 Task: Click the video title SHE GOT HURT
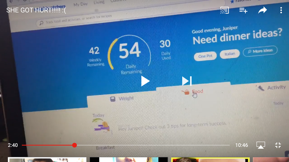(x=36, y=10)
